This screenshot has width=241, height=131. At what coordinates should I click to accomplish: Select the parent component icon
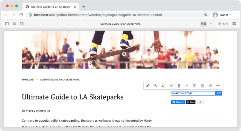pyautogui.click(x=210, y=86)
